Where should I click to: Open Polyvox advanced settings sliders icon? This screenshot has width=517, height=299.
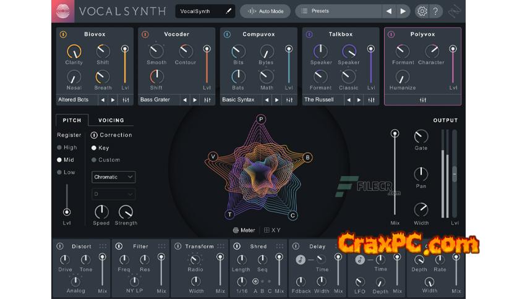pyautogui.click(x=424, y=99)
